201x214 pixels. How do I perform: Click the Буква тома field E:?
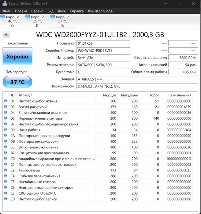click(103, 72)
